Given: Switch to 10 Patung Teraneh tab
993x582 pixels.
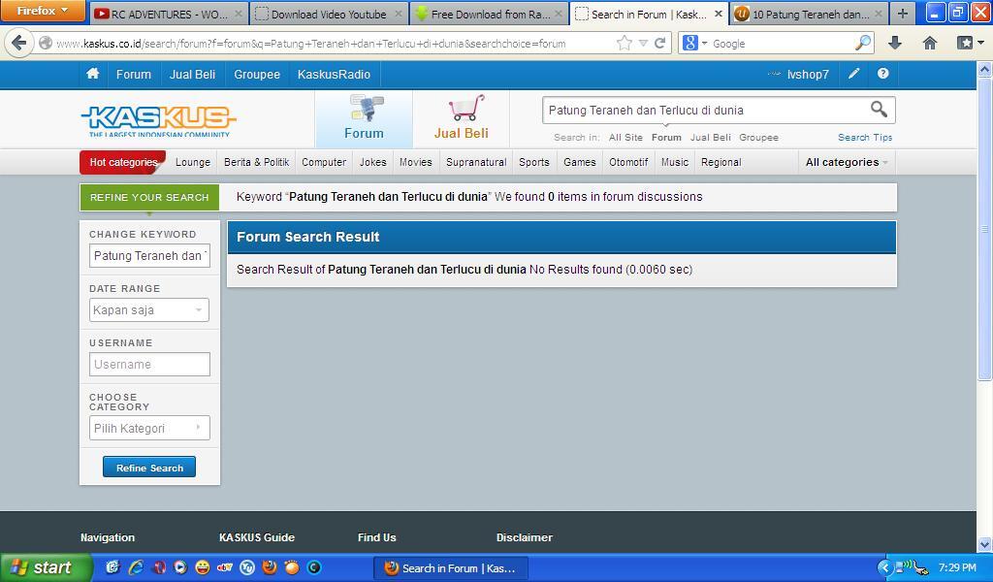Looking at the screenshot, I should click(x=810, y=14).
